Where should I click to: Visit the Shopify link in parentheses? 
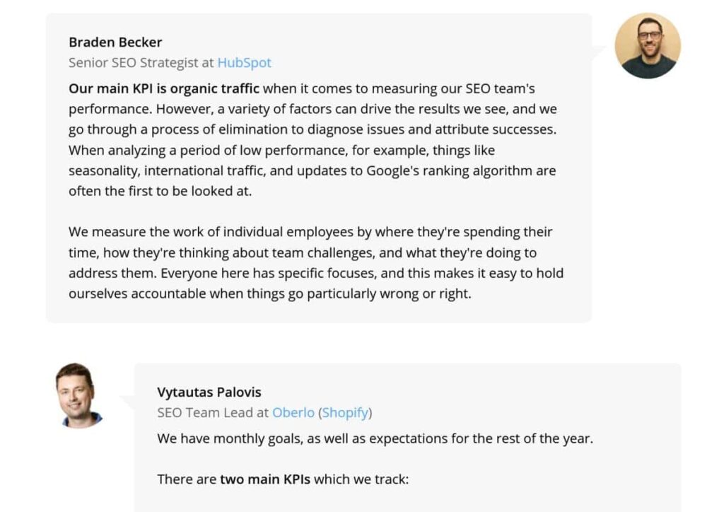pos(346,412)
